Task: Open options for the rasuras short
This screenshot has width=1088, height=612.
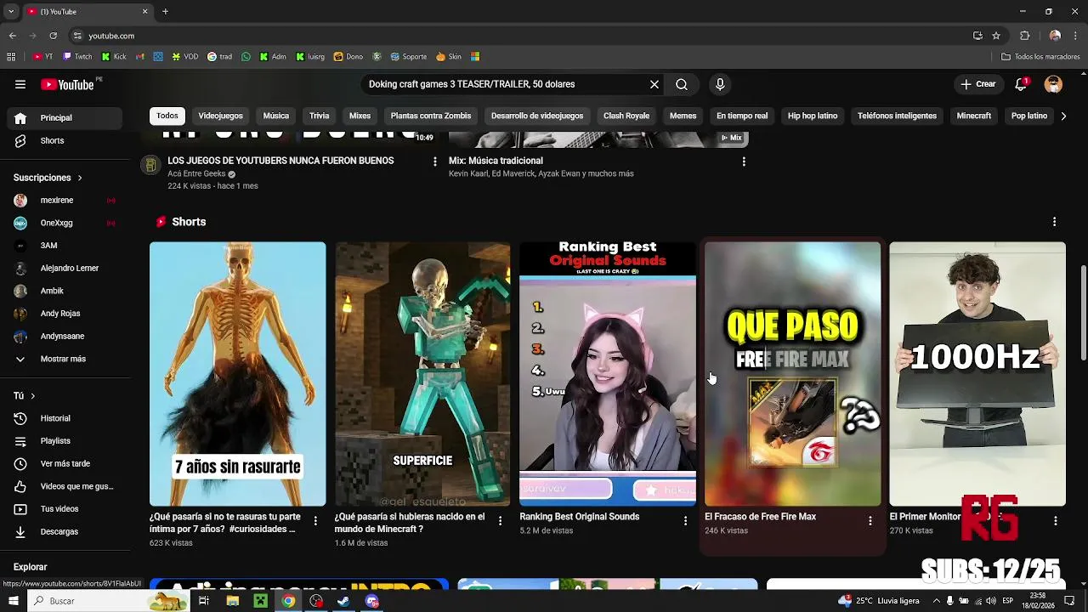Action: (315, 521)
